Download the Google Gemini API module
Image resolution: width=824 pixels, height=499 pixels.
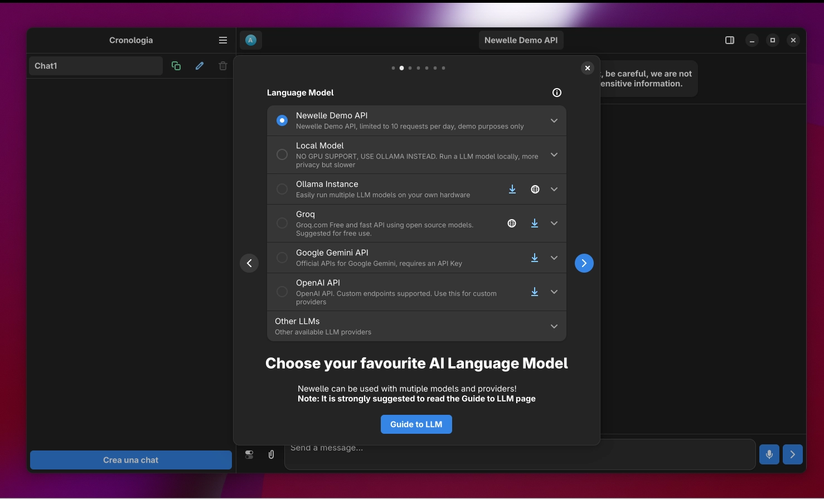[x=535, y=258]
